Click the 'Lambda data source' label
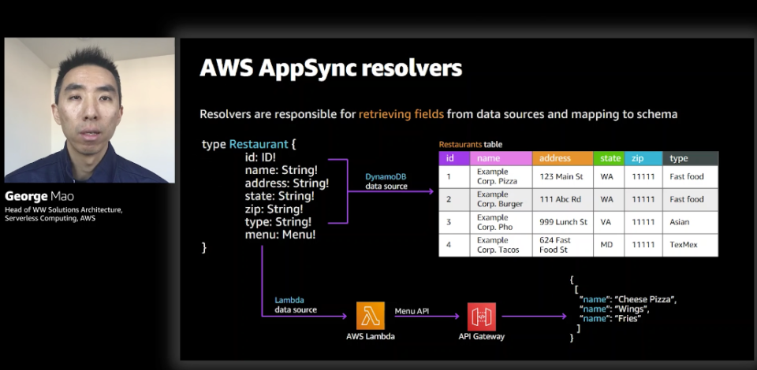This screenshot has width=757, height=370. pos(296,305)
